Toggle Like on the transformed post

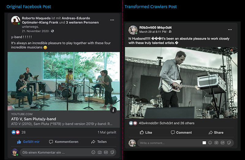pos(146,133)
